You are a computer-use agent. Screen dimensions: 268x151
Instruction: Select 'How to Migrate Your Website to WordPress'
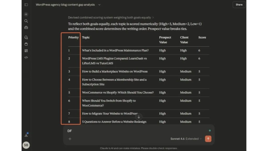tap(110, 114)
